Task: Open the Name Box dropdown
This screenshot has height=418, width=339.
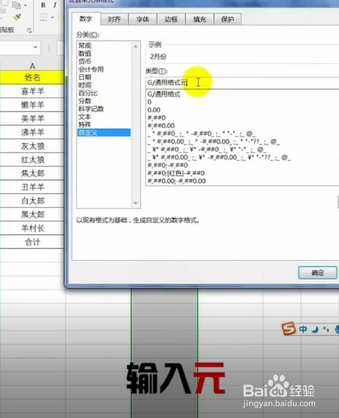Action: tap(35, 48)
